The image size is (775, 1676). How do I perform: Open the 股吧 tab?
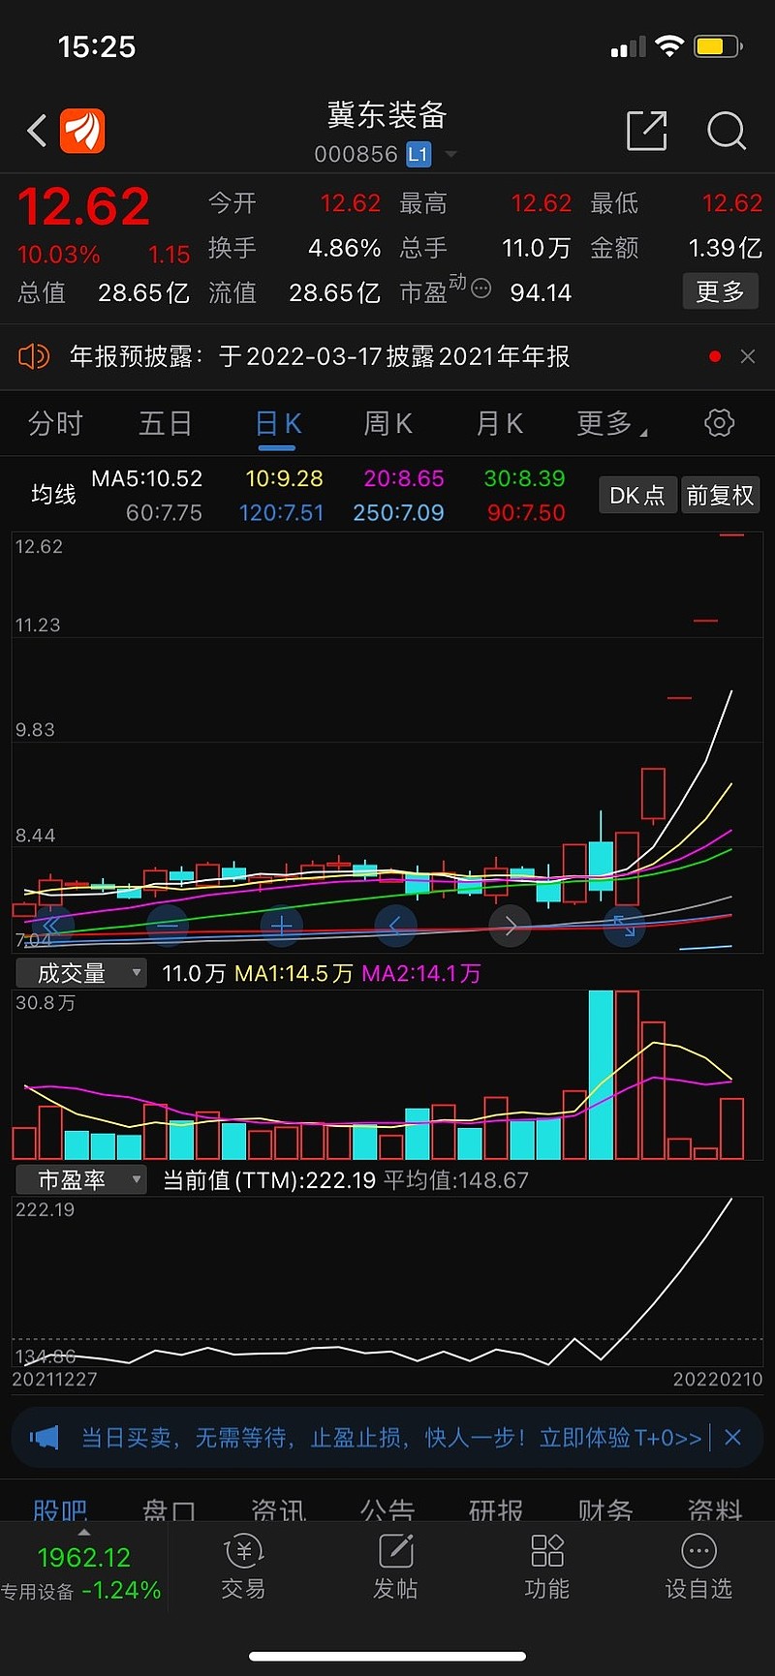tap(60, 1509)
